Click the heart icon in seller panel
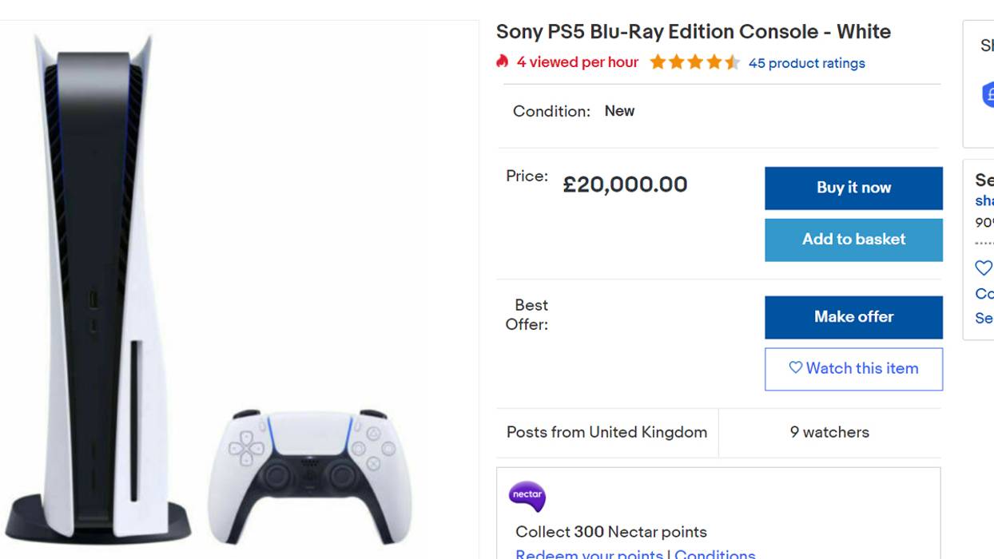Viewport: 994px width, 559px height. pyautogui.click(x=984, y=268)
